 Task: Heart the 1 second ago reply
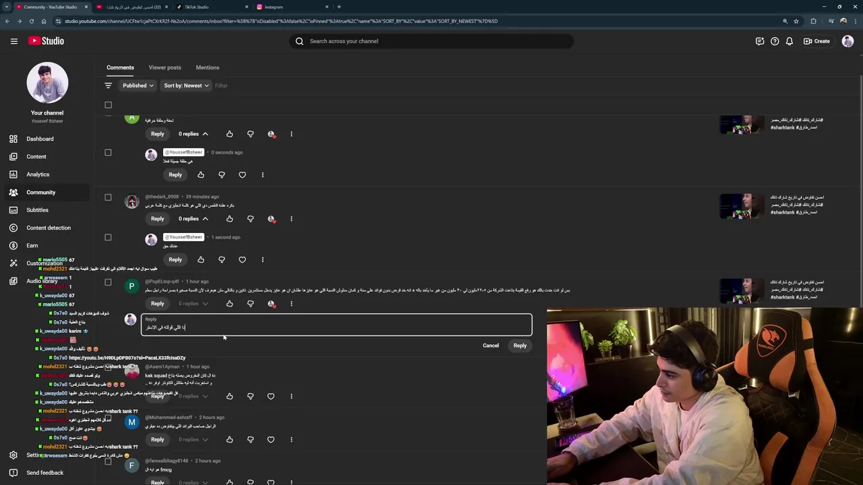[x=242, y=259]
